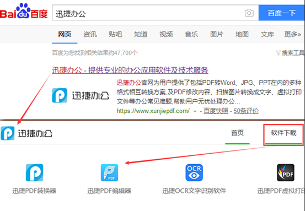Open the 迅捷OCR文字识别软件 icon
Screen dimensions: 305x211
point(194,172)
